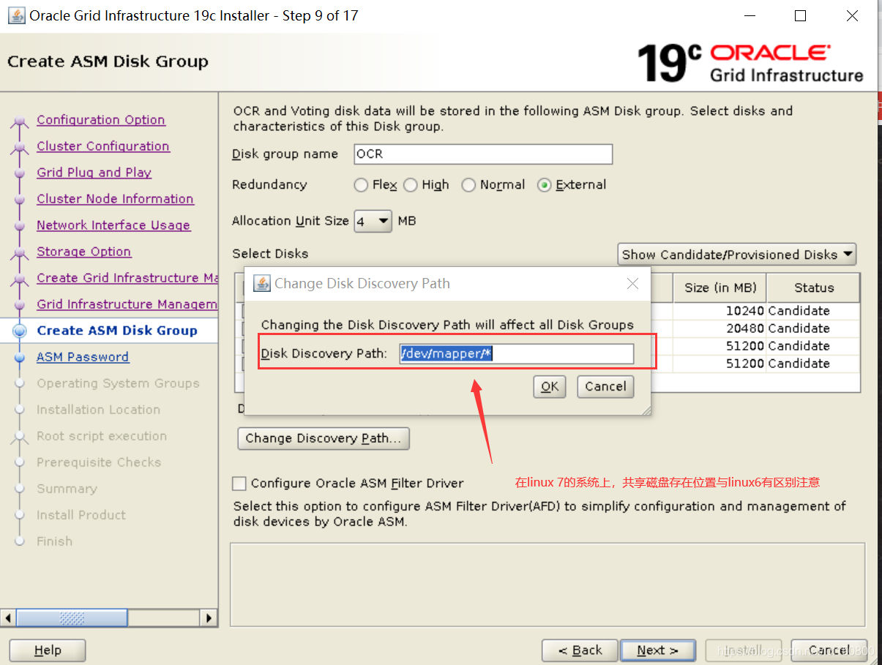Enable Configure Oracle ASM Filter Driver checkbox
Viewport: 882px width, 665px height.
239,484
